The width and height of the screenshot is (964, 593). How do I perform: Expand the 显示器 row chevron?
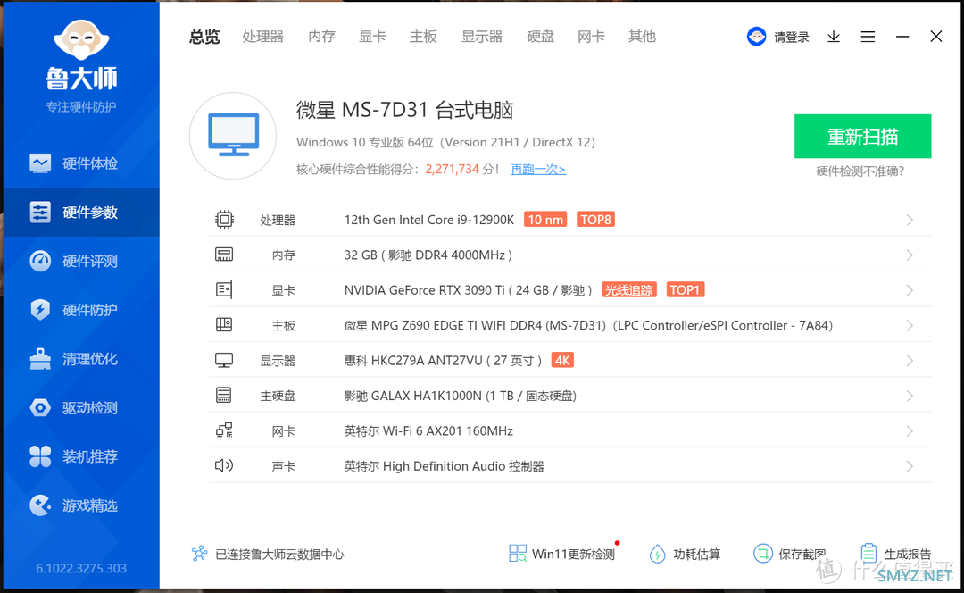910,361
